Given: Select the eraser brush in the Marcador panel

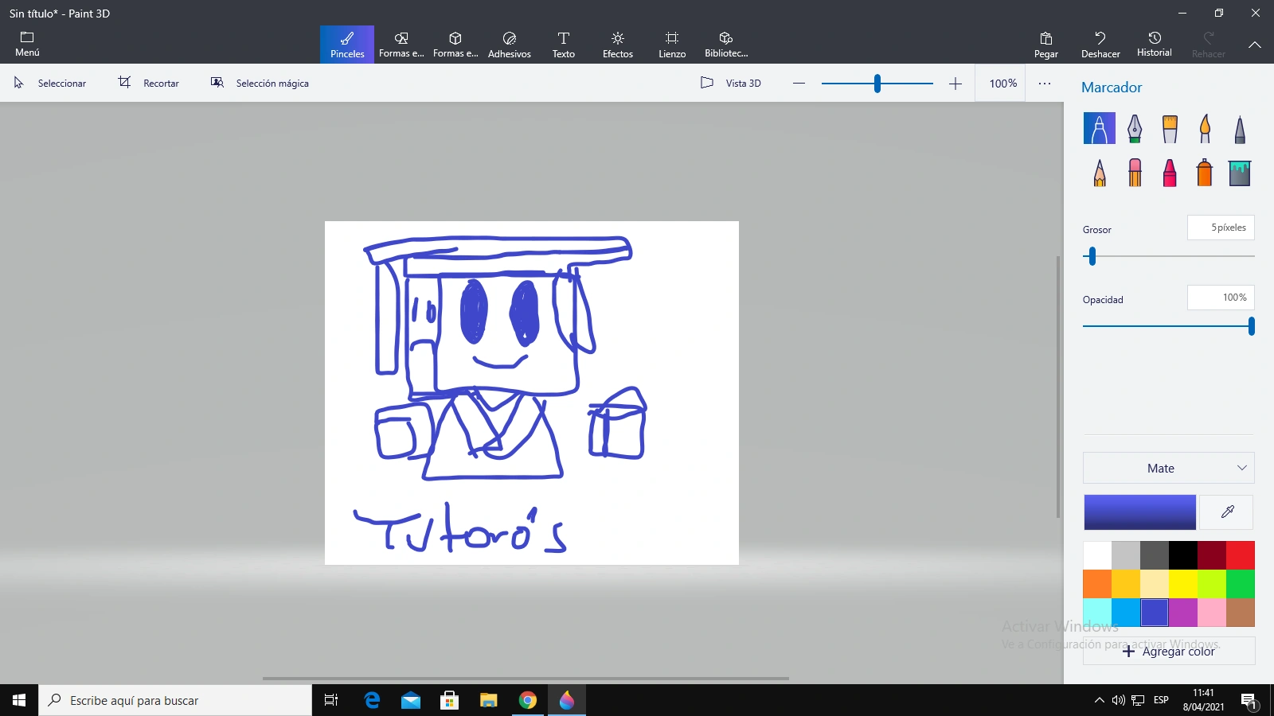Looking at the screenshot, I should [x=1134, y=172].
